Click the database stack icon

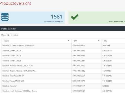(x=5, y=17)
